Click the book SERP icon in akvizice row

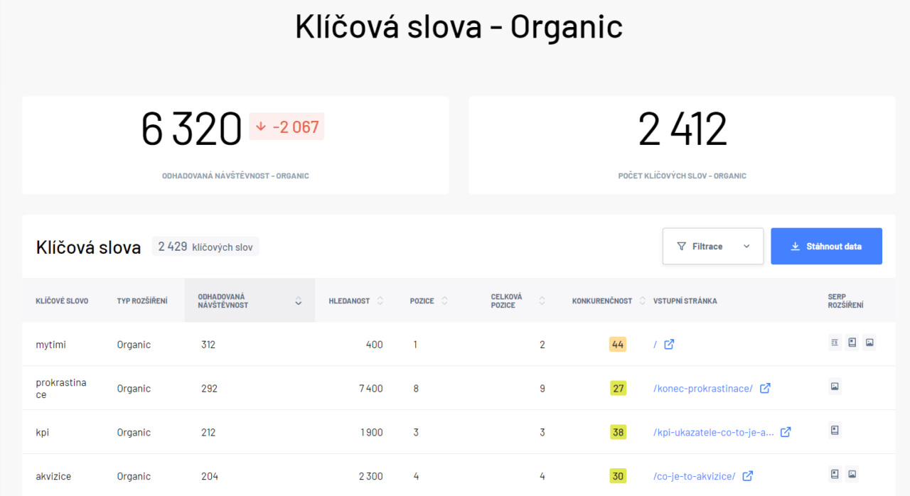click(835, 475)
